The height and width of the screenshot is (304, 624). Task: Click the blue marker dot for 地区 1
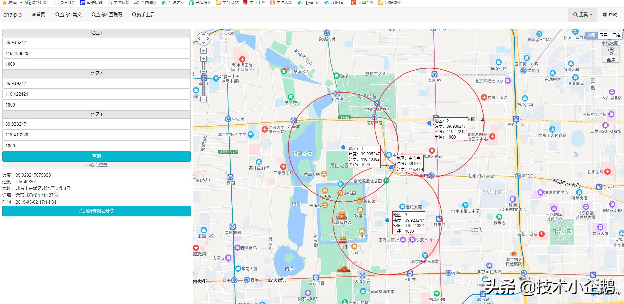(x=343, y=147)
